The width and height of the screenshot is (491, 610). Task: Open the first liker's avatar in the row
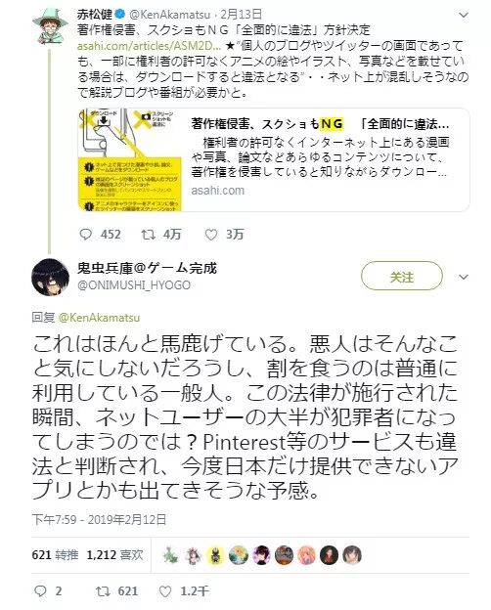click(170, 555)
